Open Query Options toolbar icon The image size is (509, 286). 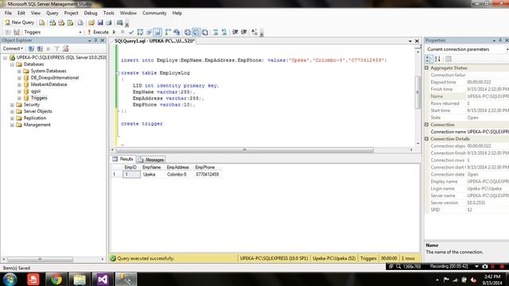(x=149, y=32)
